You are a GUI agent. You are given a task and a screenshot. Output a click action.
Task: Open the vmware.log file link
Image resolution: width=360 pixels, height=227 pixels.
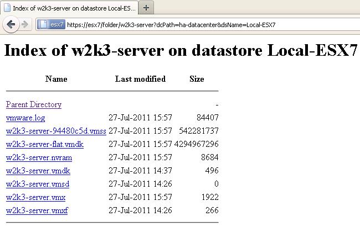click(25, 118)
